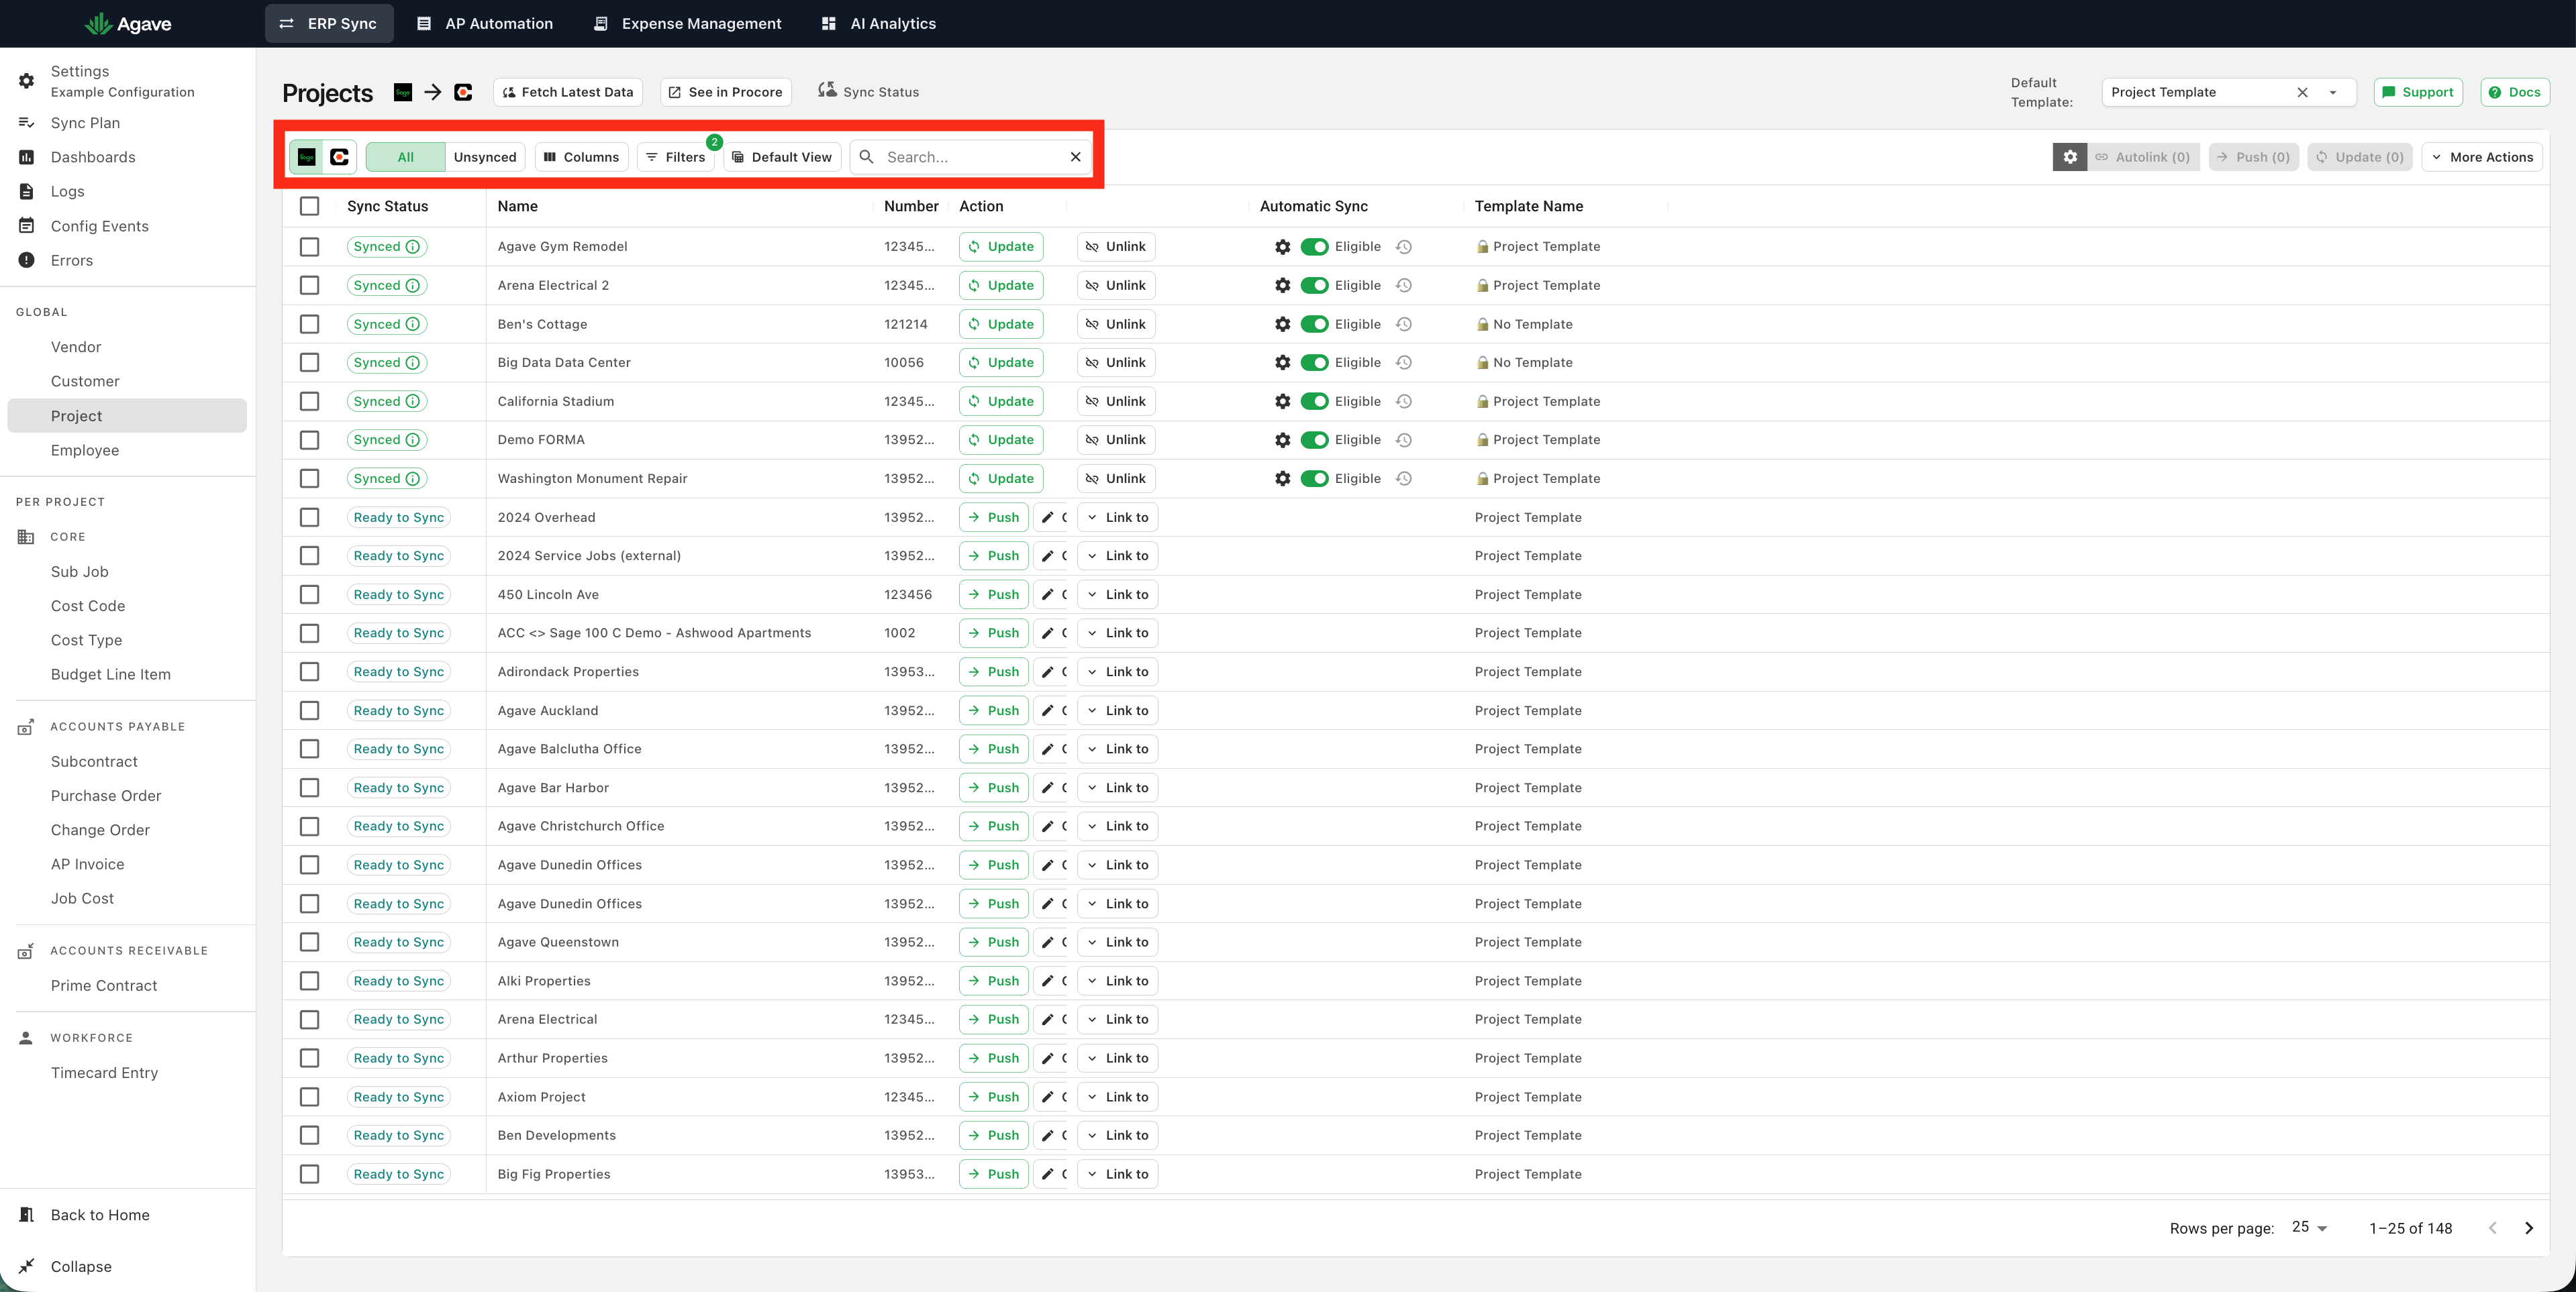Open the Rows per page dropdown
Viewport: 2576px width, 1292px height.
coord(2310,1228)
